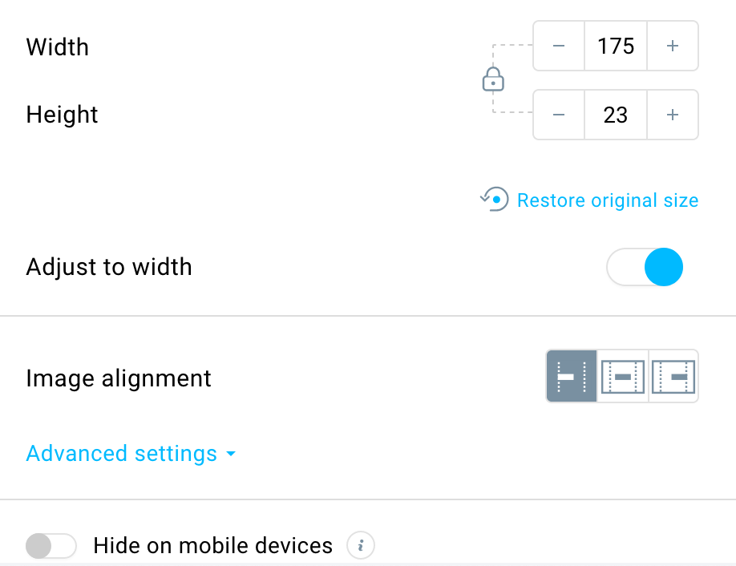Turn off Adjust to width switch
The height and width of the screenshot is (566, 736).
click(x=645, y=267)
